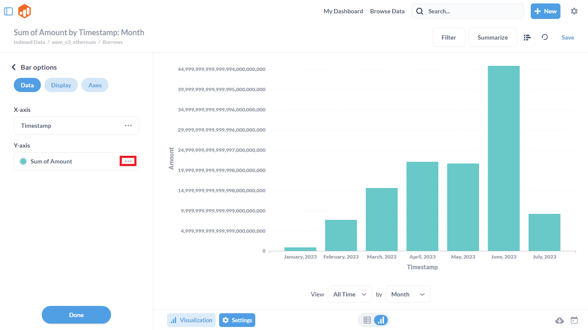The width and height of the screenshot is (588, 330).
Task: Toggle the sidebar panel icon
Action: (x=9, y=11)
